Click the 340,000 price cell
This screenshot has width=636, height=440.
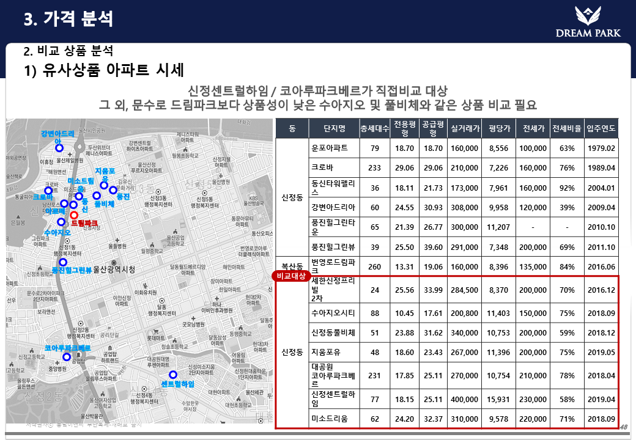(464, 333)
